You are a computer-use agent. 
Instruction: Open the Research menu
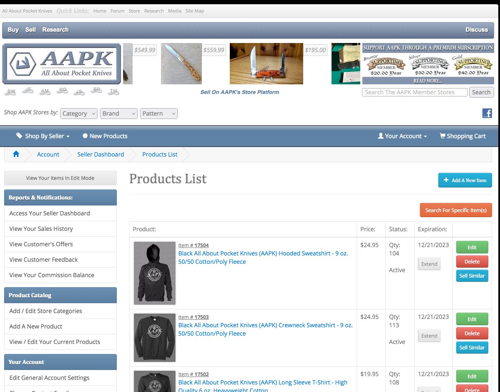[55, 30]
